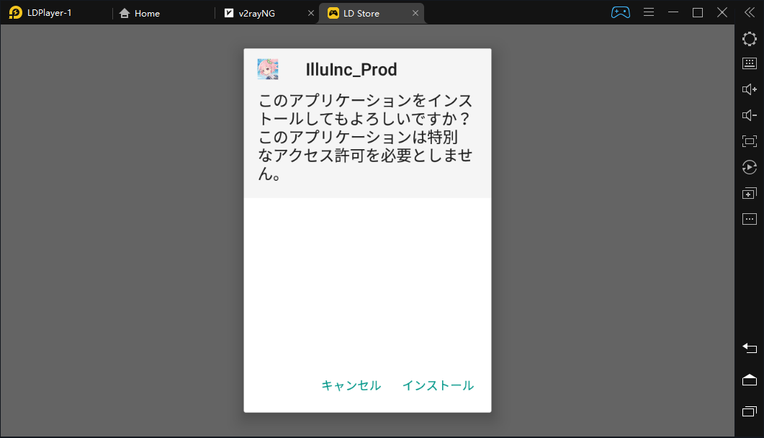Open the hamburger menu in title bar
Image resolution: width=764 pixels, height=438 pixels.
tap(648, 12)
